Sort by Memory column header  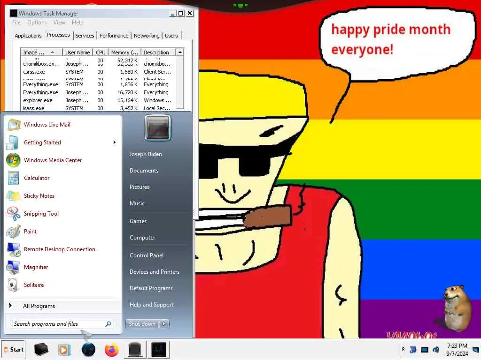point(124,52)
